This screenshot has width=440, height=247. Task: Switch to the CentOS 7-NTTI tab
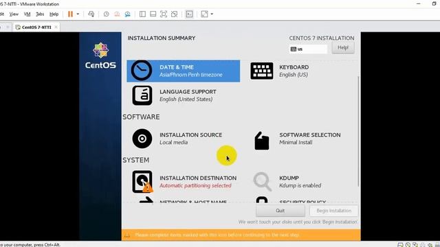tap(36, 27)
